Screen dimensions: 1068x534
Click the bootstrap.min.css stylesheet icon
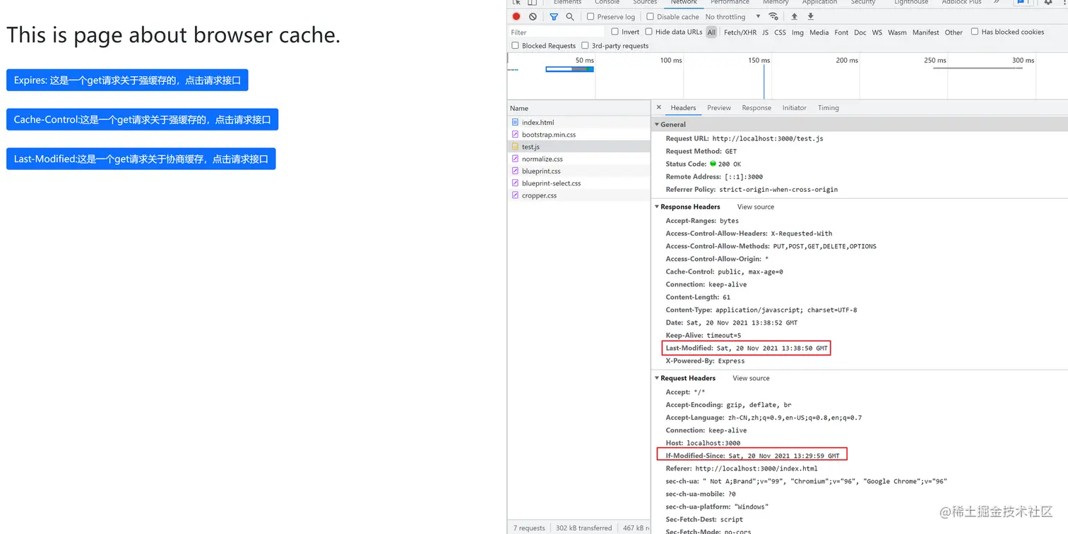click(x=515, y=134)
